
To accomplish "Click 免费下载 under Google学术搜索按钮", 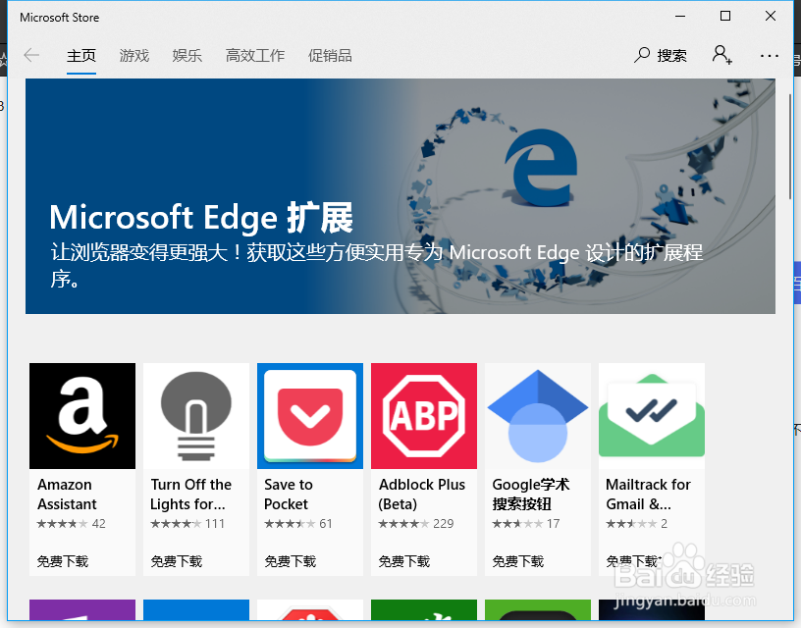I will click(x=518, y=561).
